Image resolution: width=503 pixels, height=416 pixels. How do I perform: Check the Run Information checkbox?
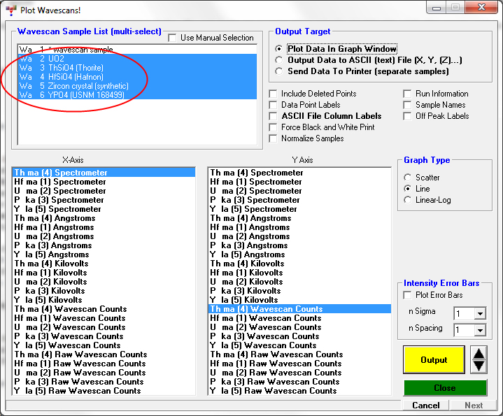[409, 94]
